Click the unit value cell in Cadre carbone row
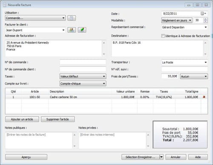The image size is (213, 165). 124,97
